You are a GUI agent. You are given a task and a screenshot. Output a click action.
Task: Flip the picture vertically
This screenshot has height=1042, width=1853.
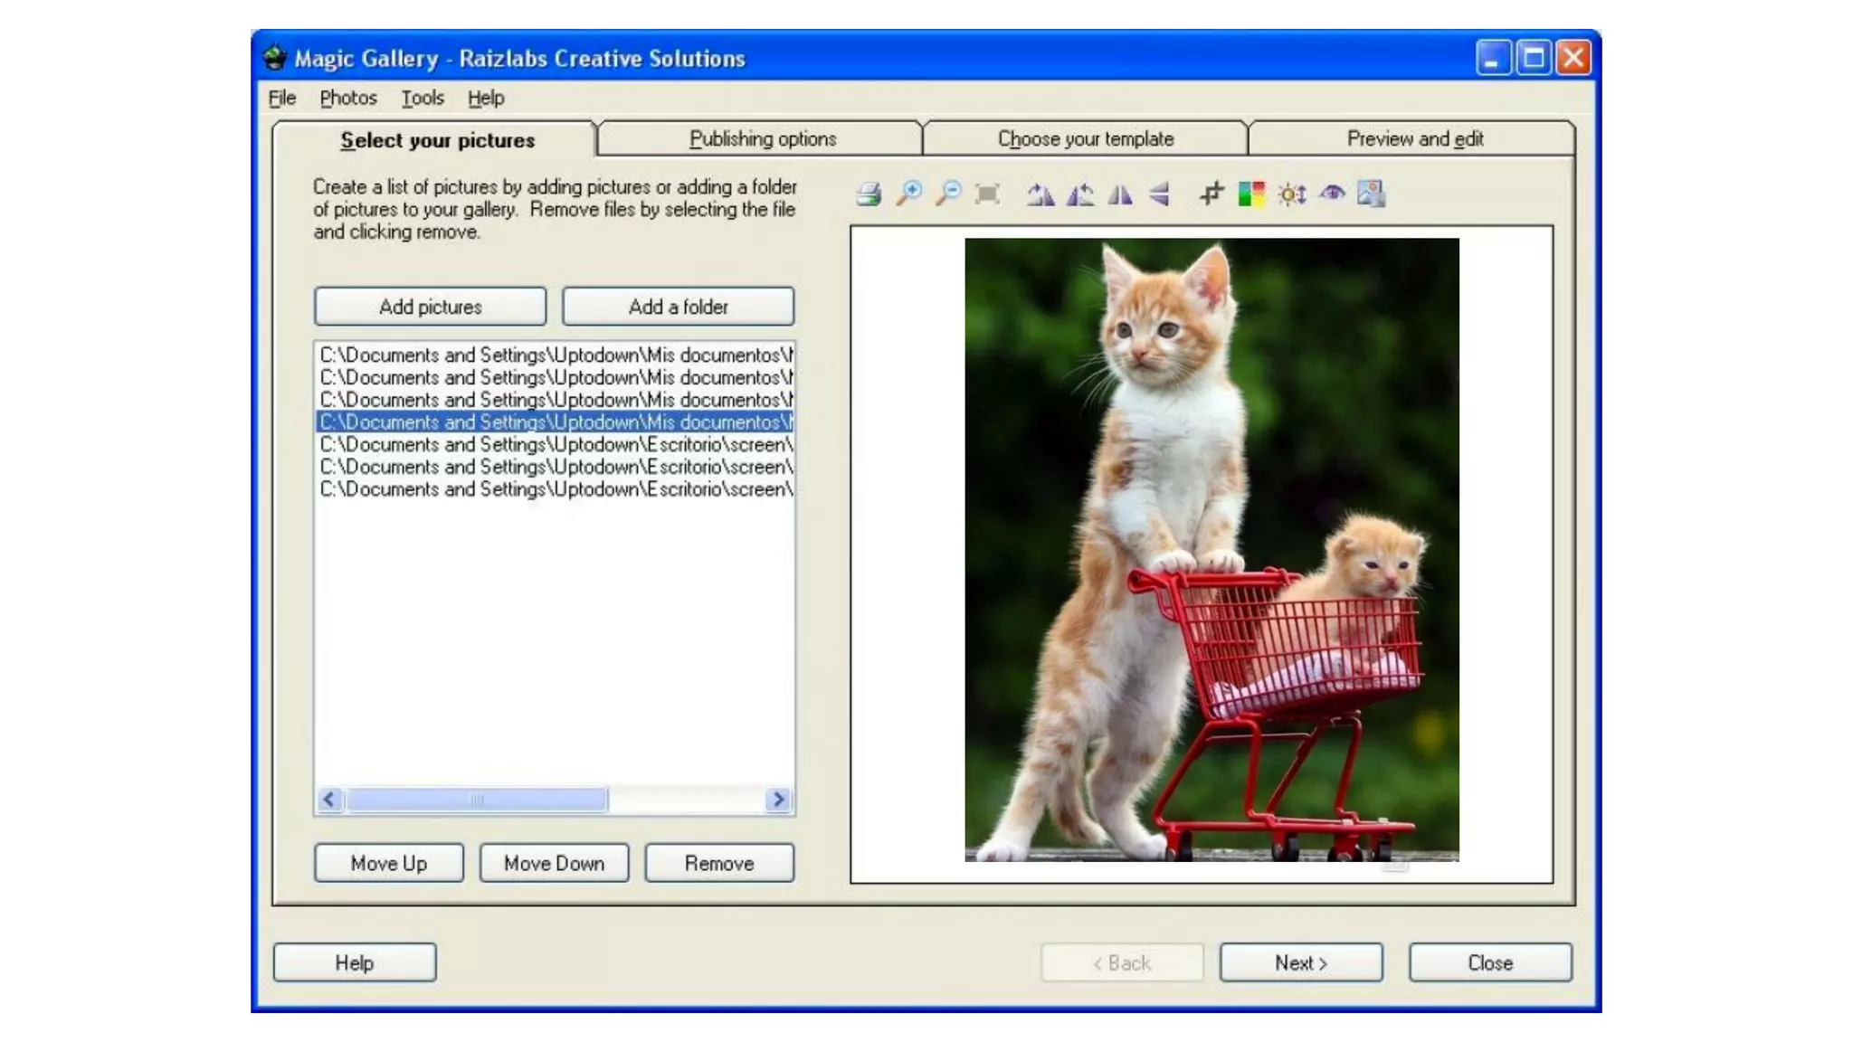click(1160, 194)
